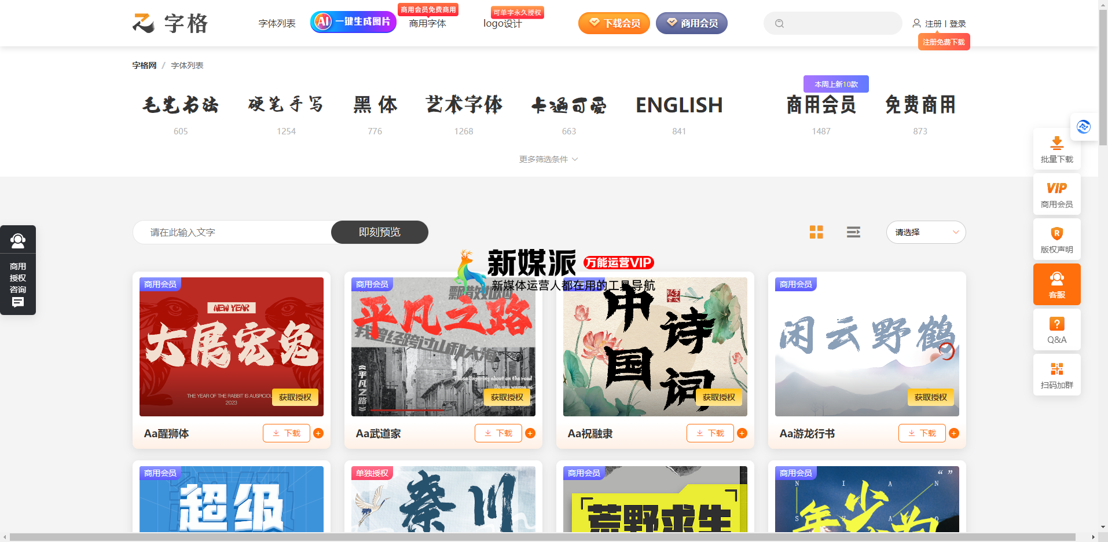The width and height of the screenshot is (1108, 542).
Task: Open the 超级 blue font thumbnail
Action: [232, 499]
